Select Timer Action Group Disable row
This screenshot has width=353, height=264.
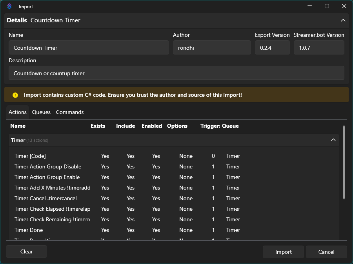174,166
